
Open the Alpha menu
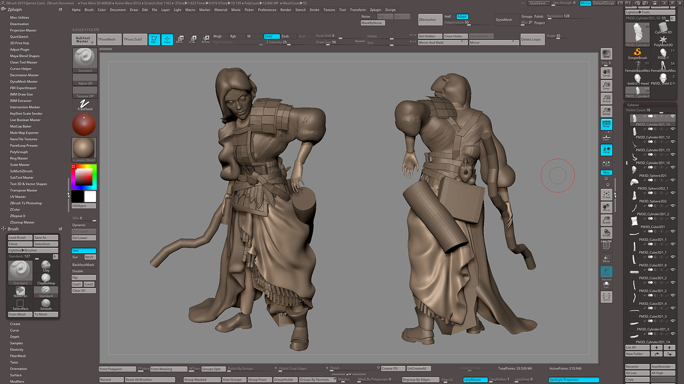point(76,10)
